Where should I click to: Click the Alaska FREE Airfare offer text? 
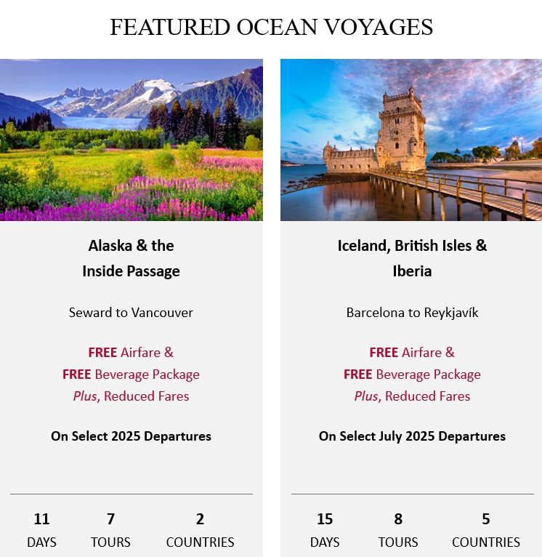coord(132,353)
